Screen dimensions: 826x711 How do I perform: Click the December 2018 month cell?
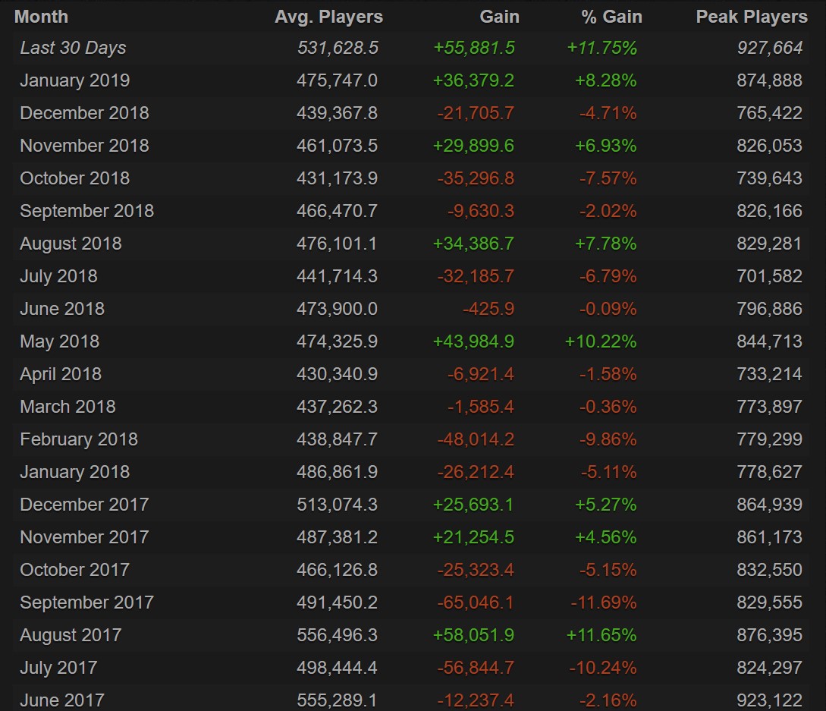pos(84,113)
